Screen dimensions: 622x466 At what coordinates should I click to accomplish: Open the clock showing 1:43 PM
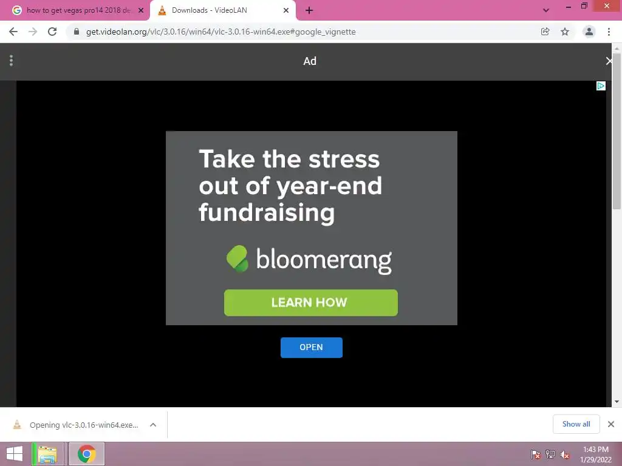coord(595,454)
